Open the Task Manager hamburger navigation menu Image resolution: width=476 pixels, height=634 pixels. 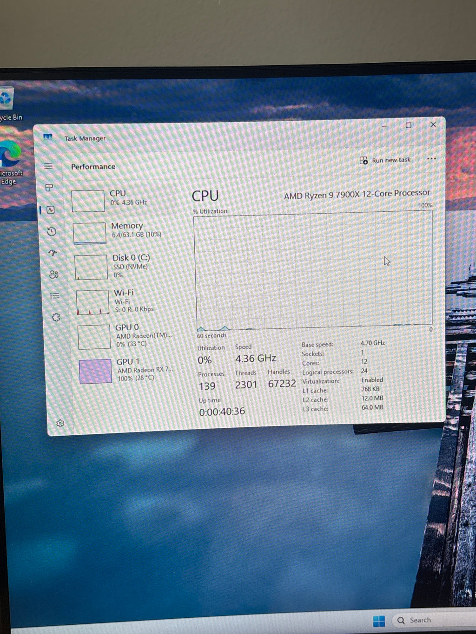pyautogui.click(x=48, y=166)
